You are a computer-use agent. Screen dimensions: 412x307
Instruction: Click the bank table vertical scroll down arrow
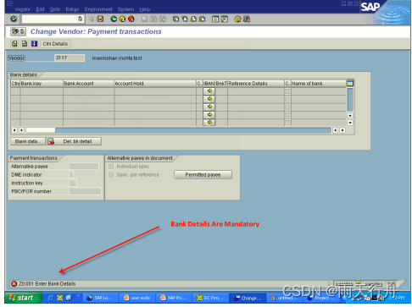coord(350,123)
